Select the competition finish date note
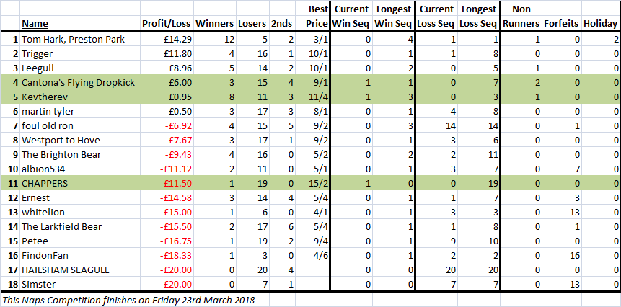The height and width of the screenshot is (307, 621). pyautogui.click(x=128, y=300)
